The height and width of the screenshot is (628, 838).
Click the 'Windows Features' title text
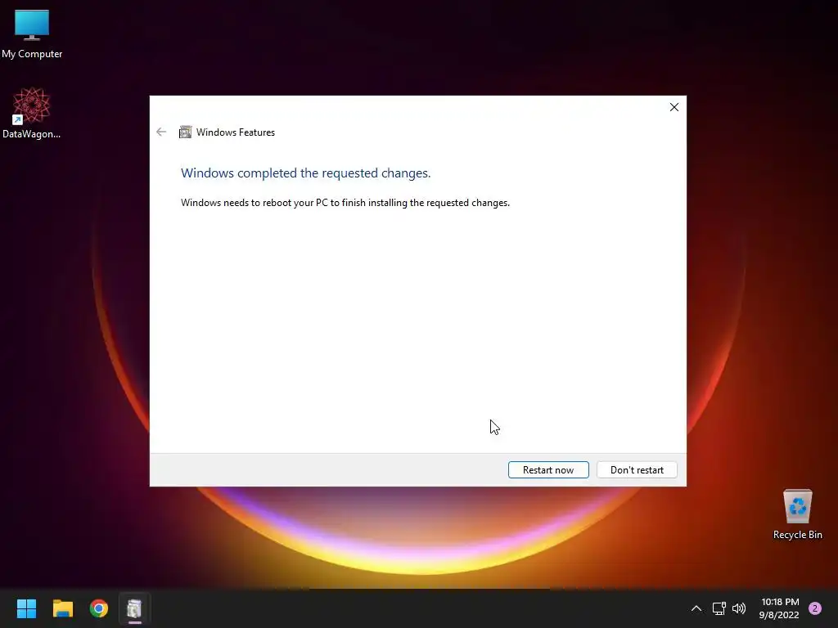pos(235,132)
